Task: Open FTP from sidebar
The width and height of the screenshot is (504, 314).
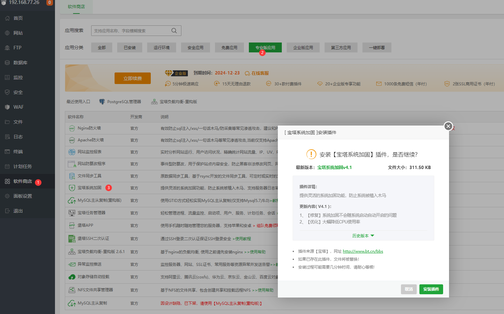Action: pos(27,48)
